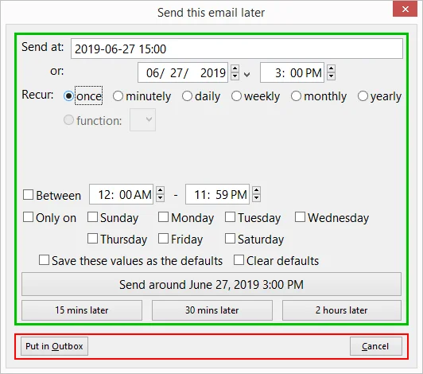Enable the Between time range checkbox
Viewport: 423px width, 374px height.
tap(28, 194)
